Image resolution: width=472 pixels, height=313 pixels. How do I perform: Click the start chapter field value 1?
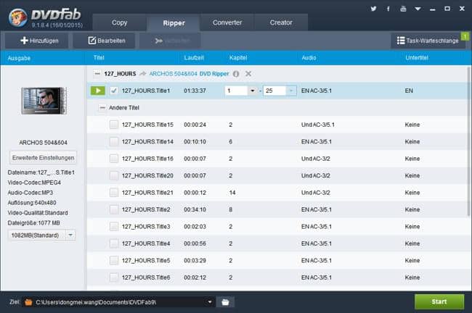click(x=236, y=91)
